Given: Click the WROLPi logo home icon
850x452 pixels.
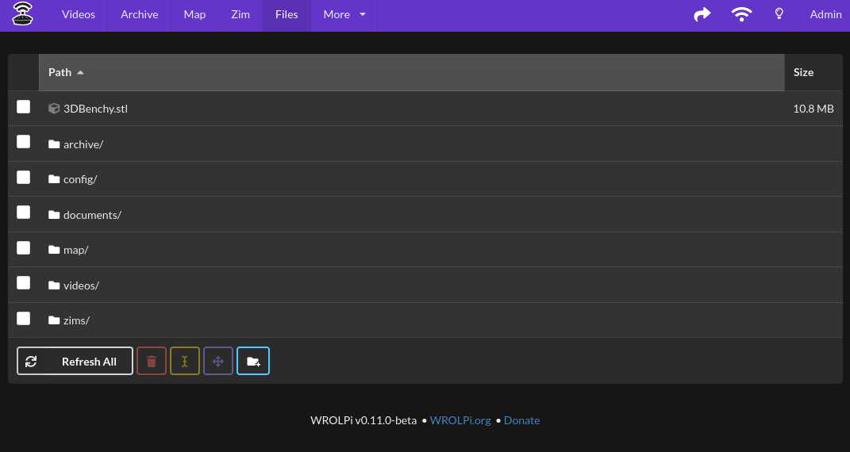Looking at the screenshot, I should pos(23,14).
